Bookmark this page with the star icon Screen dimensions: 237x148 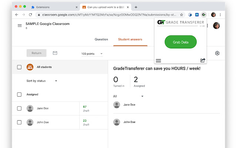[x=181, y=15]
